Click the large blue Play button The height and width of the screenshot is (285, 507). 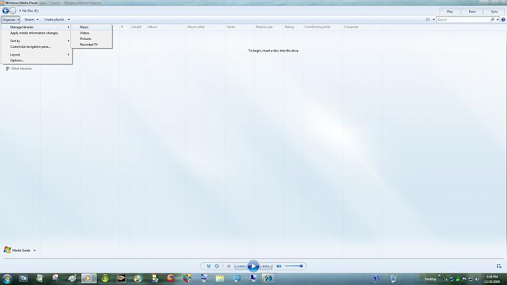pos(254,266)
